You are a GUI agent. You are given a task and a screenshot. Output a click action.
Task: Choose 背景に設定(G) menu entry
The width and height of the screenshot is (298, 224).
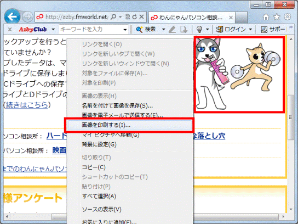click(x=99, y=144)
